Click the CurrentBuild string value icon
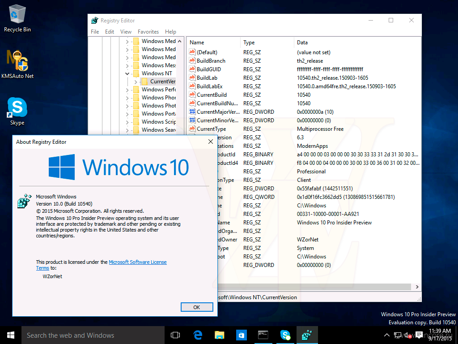 coord(192,95)
